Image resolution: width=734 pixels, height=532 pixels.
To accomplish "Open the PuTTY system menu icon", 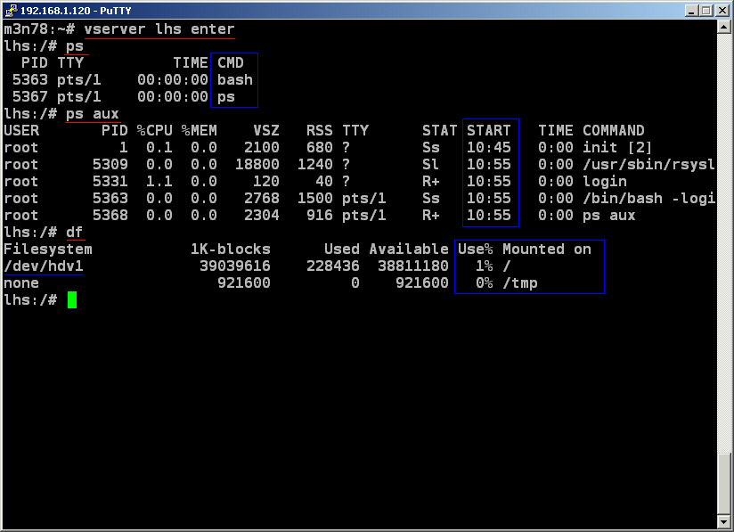I will 11,10.
